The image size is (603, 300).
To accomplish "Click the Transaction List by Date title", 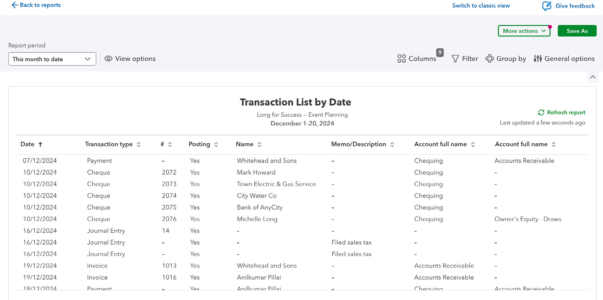I will 295,102.
